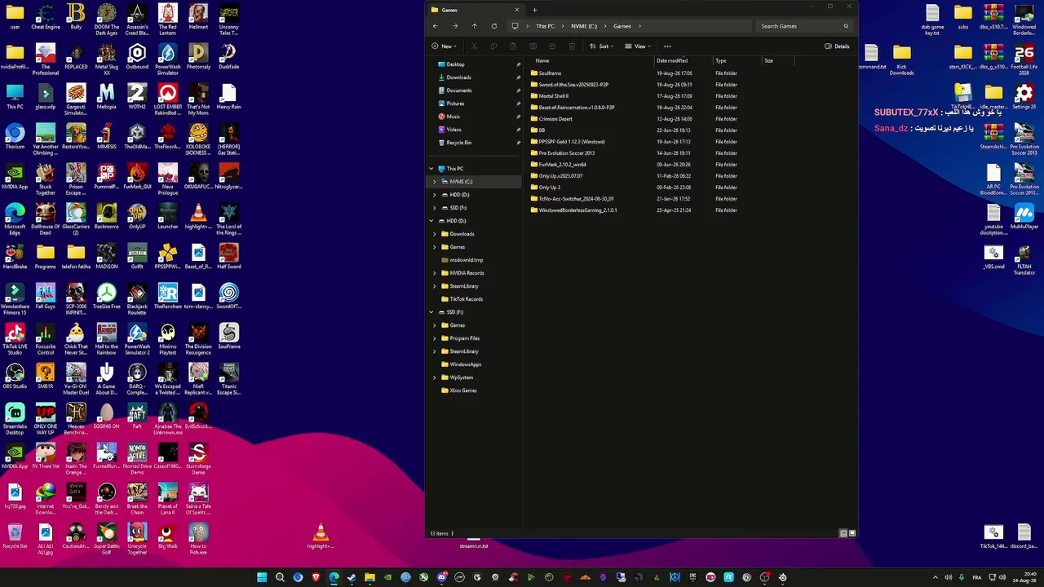Image resolution: width=1044 pixels, height=587 pixels.
Task: Select the HandBrake desktop icon
Action: 15,257
